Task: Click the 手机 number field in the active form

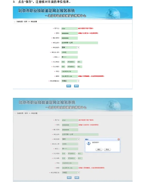Action: 70,71
